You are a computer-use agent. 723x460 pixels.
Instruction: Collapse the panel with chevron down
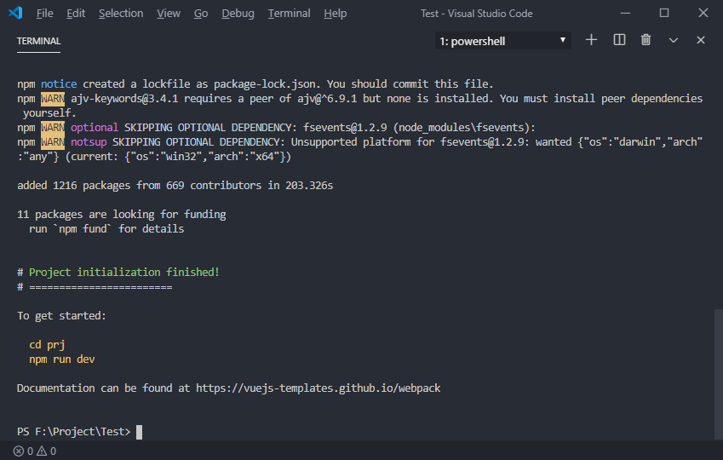pos(674,41)
